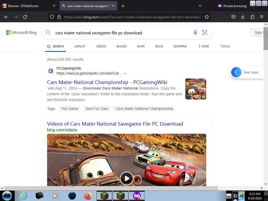Click the forward navigation arrow
Image resolution: width=268 pixels, height=201 pixels.
pos(16,17)
